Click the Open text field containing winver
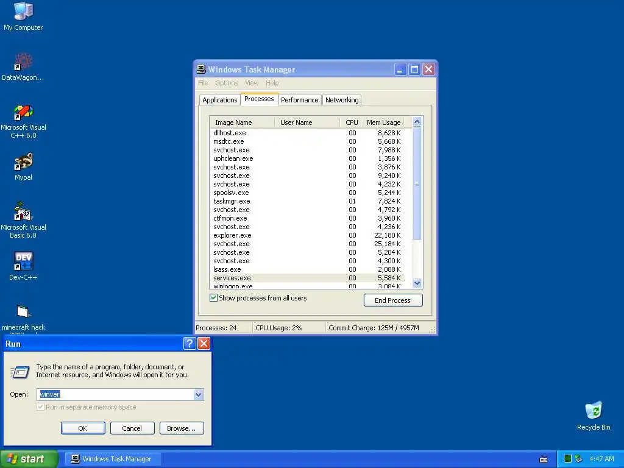This screenshot has height=468, width=624. (x=115, y=394)
